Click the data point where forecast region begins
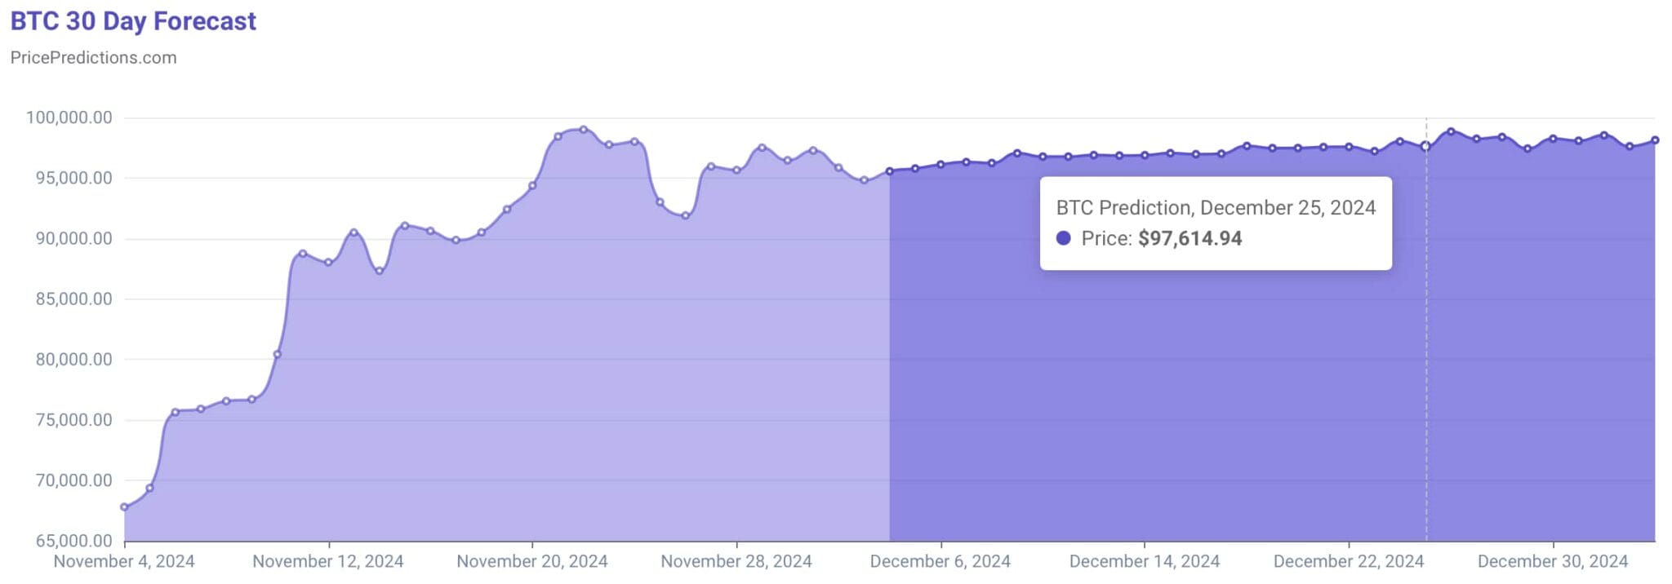1672x584 pixels. point(889,171)
